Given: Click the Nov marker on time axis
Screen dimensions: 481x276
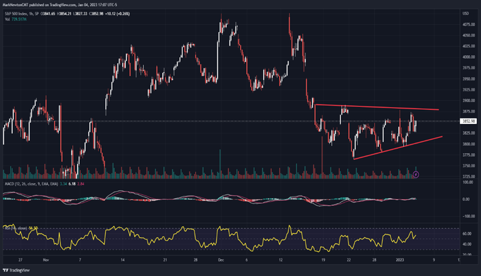Looking at the screenshot, I should coord(46,260).
